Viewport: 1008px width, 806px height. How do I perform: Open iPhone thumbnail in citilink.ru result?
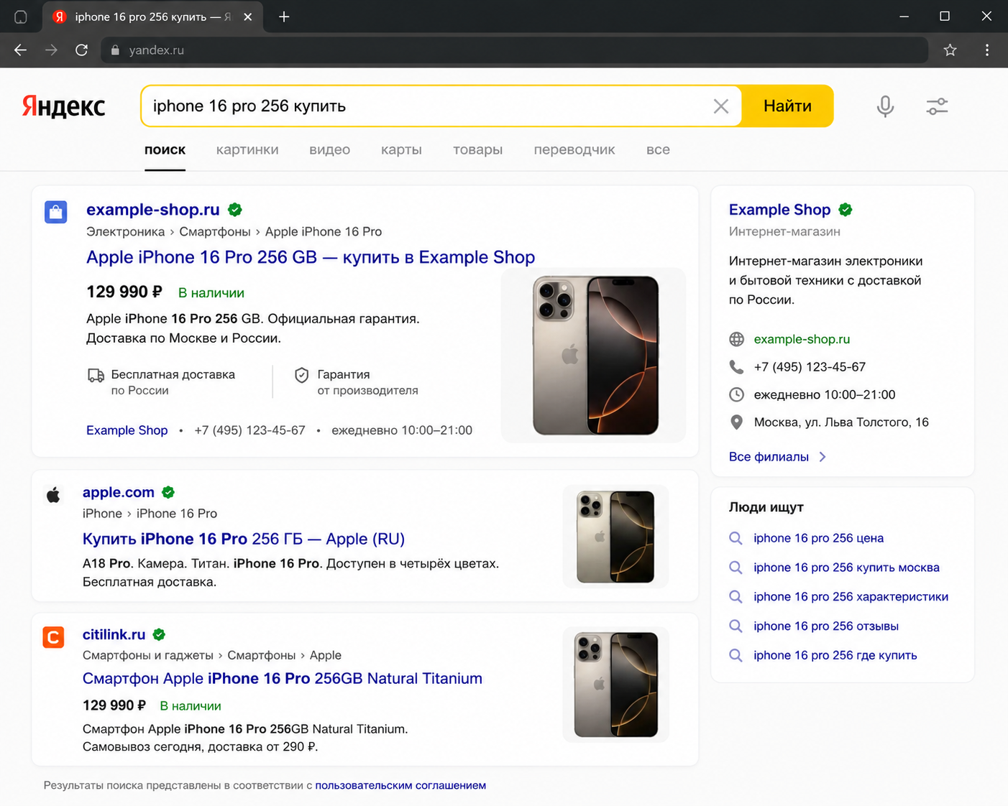tap(615, 685)
